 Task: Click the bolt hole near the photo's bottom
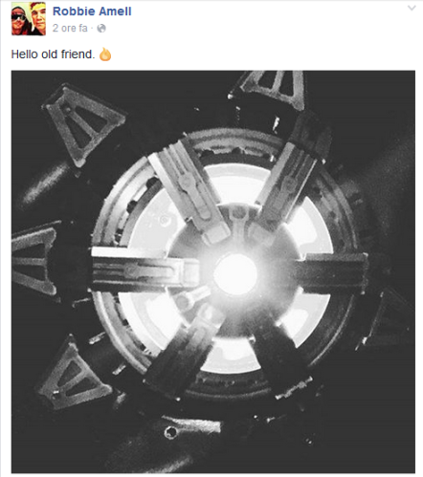[170, 432]
